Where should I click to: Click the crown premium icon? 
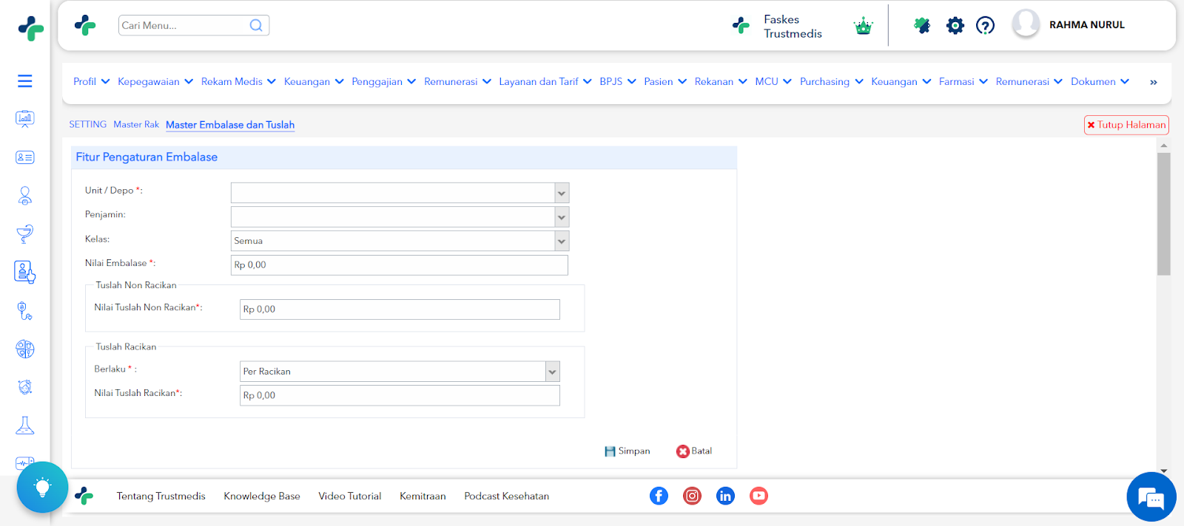tap(863, 27)
